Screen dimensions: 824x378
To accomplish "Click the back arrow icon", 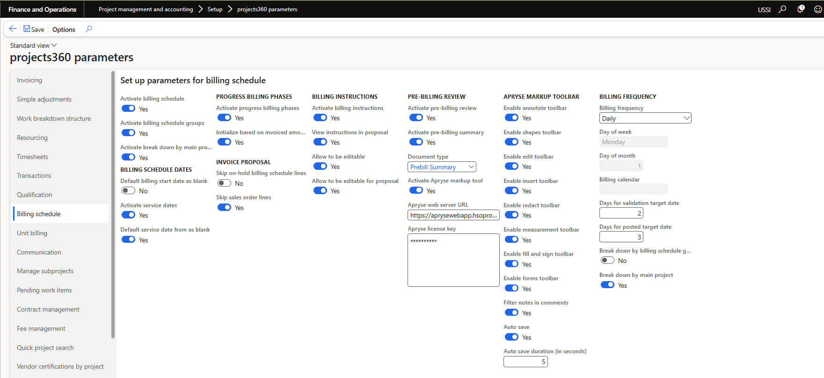I will point(13,29).
